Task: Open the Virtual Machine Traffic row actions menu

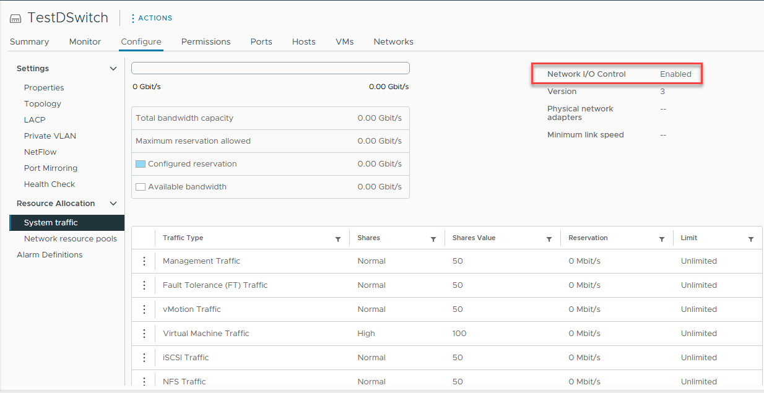Action: 144,334
